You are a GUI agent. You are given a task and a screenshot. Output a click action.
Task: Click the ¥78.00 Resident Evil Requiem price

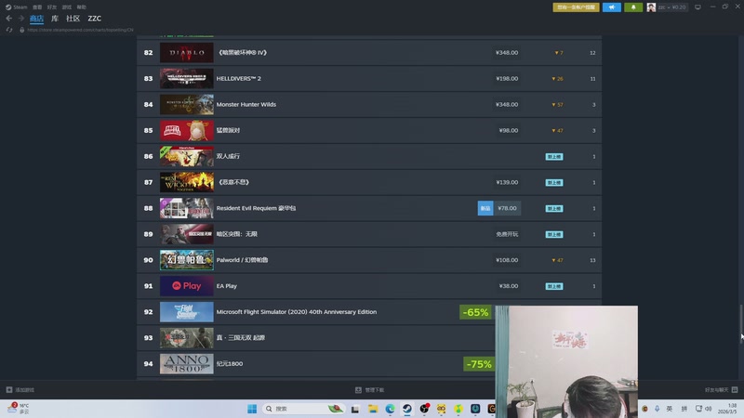pos(507,208)
